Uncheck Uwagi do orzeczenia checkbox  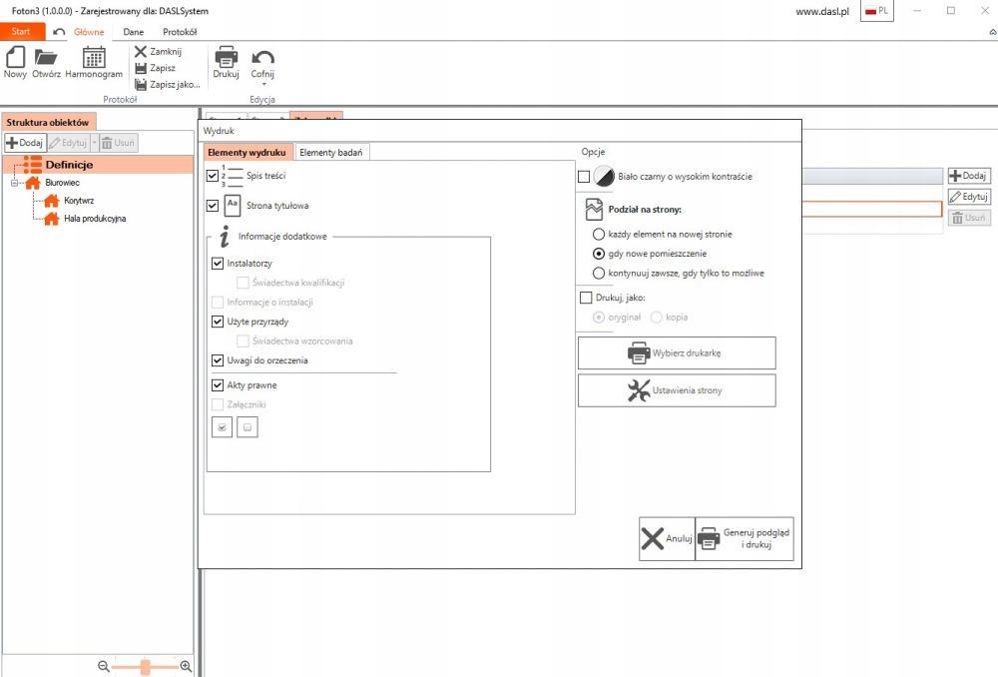pyautogui.click(x=218, y=360)
